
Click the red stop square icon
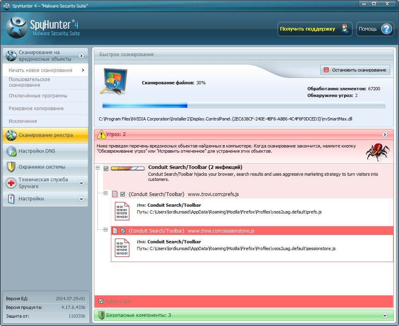(x=326, y=70)
